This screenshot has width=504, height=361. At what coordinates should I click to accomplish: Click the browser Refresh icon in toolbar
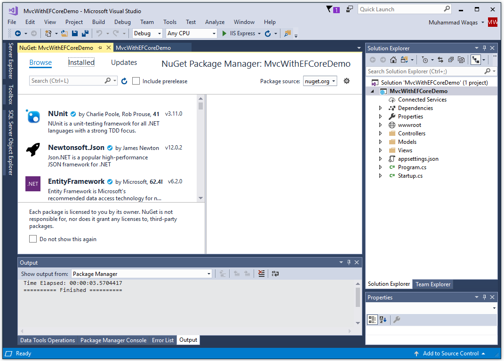pyautogui.click(x=268, y=33)
